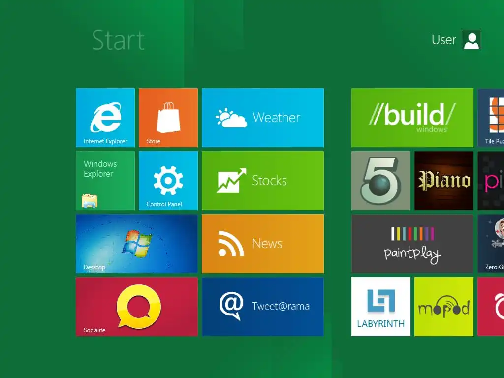This screenshot has width=504, height=378.
Task: Open the Control Panel gear tile
Action: pyautogui.click(x=168, y=180)
